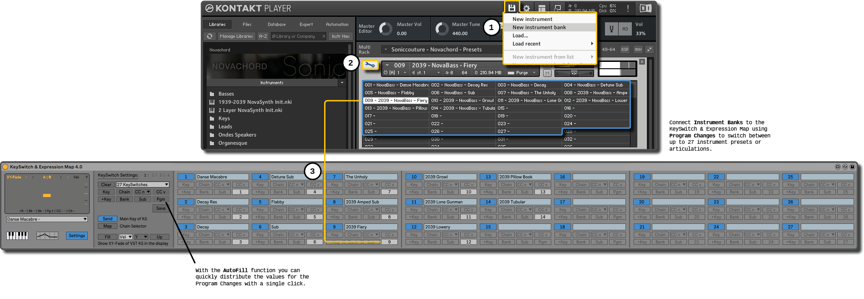Toggle keyswitch number 9 button for 2039 Fiery

pos(334,227)
